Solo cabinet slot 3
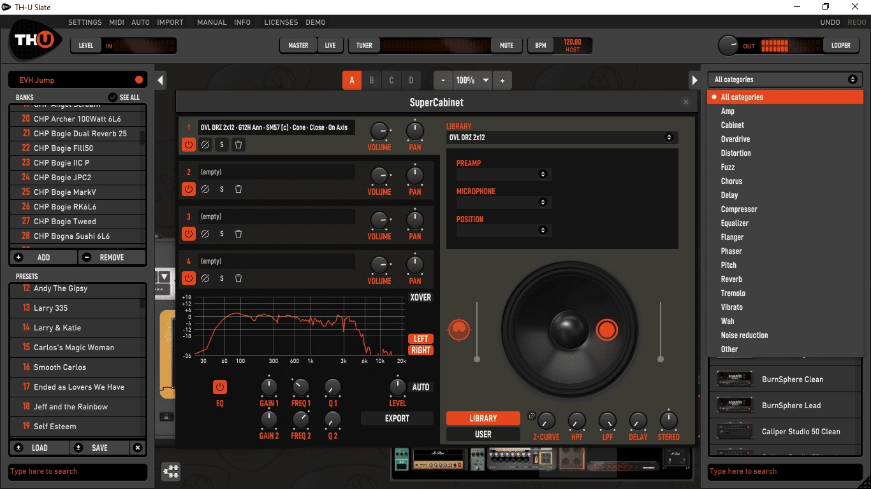 click(222, 234)
